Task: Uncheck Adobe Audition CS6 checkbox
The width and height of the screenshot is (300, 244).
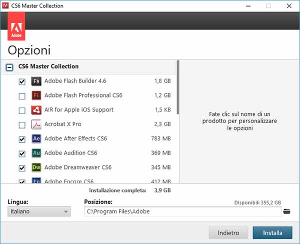Action: pos(22,153)
